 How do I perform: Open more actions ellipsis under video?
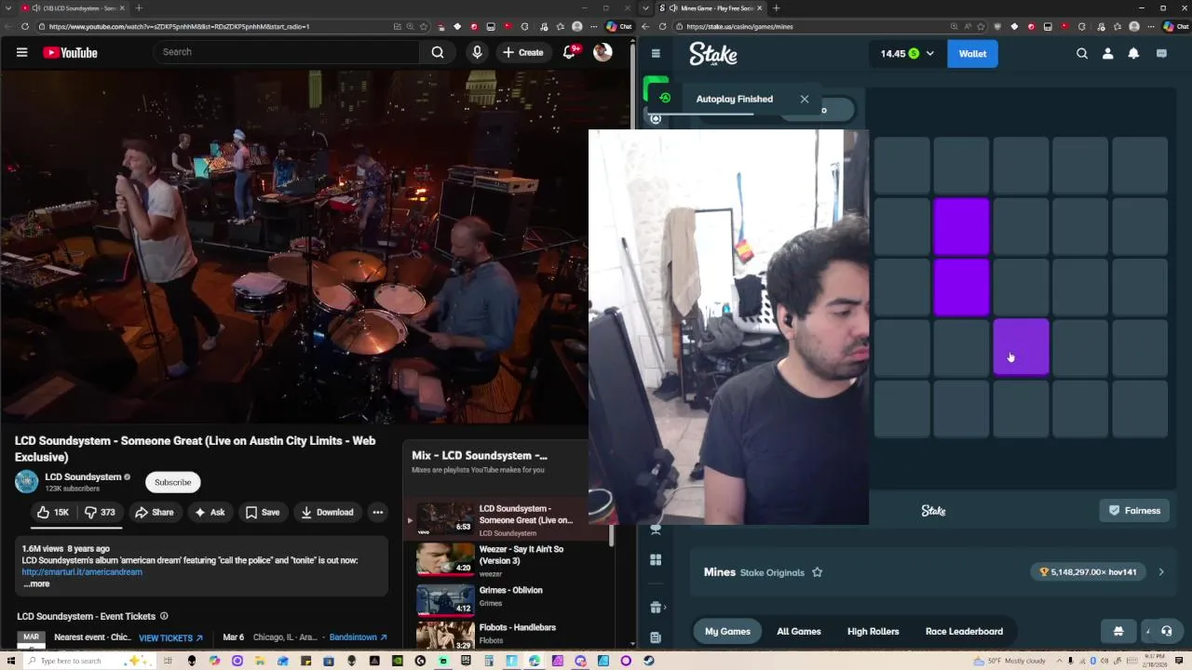377,512
